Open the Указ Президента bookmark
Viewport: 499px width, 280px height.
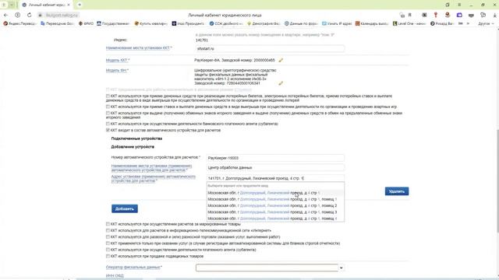[188, 23]
